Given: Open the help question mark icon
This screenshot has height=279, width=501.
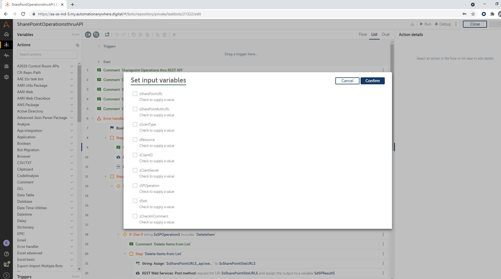Looking at the screenshot, I should [x=6, y=254].
